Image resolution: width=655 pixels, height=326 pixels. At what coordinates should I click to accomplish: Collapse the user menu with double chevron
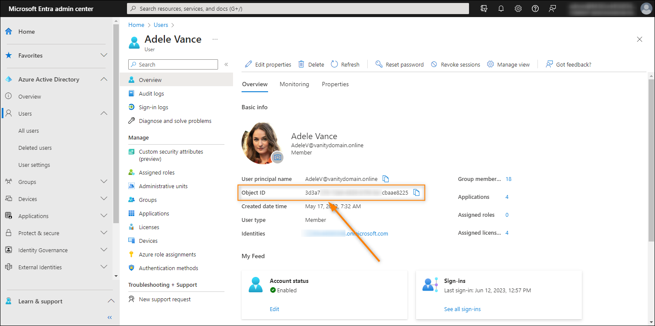point(227,64)
